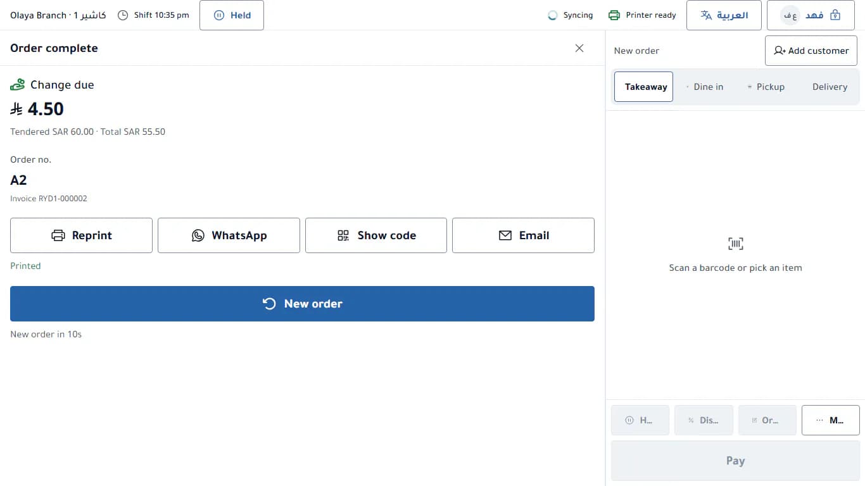
Task: Click the Change due cash-hand icon
Action: [17, 85]
